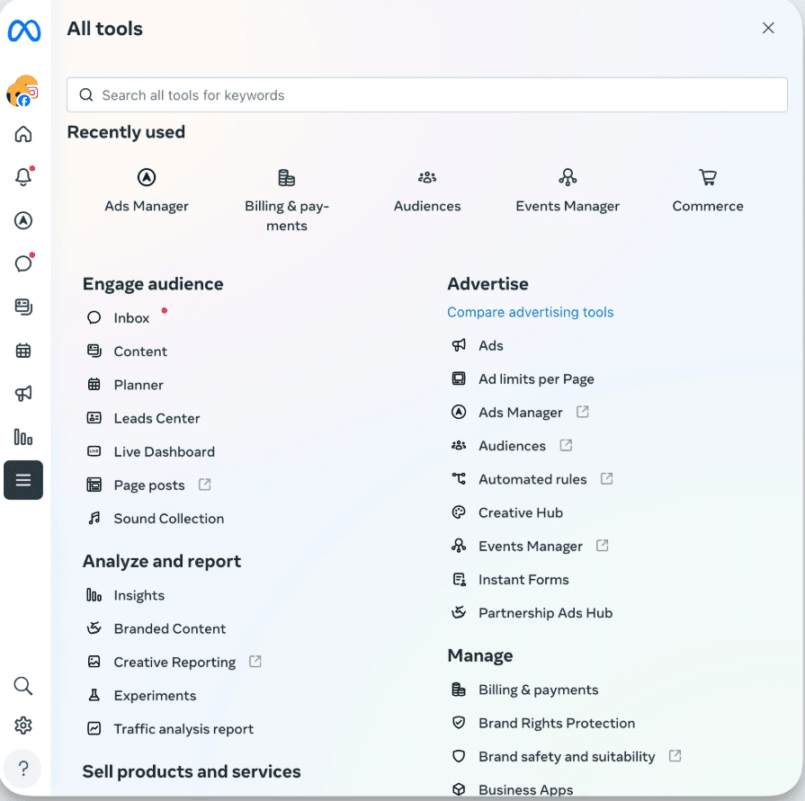Open Business Apps under Manage
This screenshot has width=805, height=801.
512,789
